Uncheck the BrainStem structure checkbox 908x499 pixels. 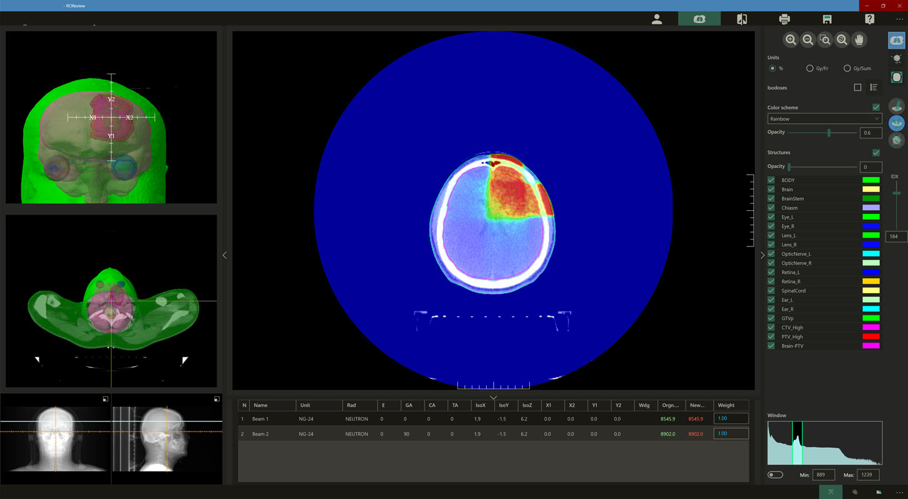(771, 198)
